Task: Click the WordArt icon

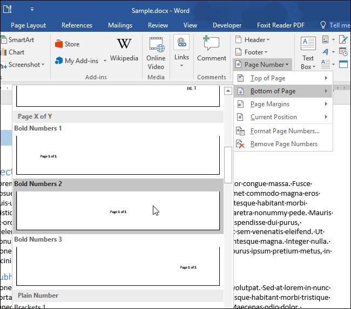Action: click(x=326, y=52)
